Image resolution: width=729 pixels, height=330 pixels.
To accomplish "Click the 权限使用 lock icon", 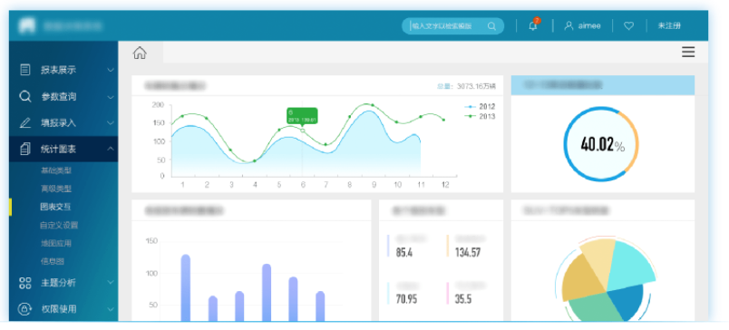I will pos(25,309).
